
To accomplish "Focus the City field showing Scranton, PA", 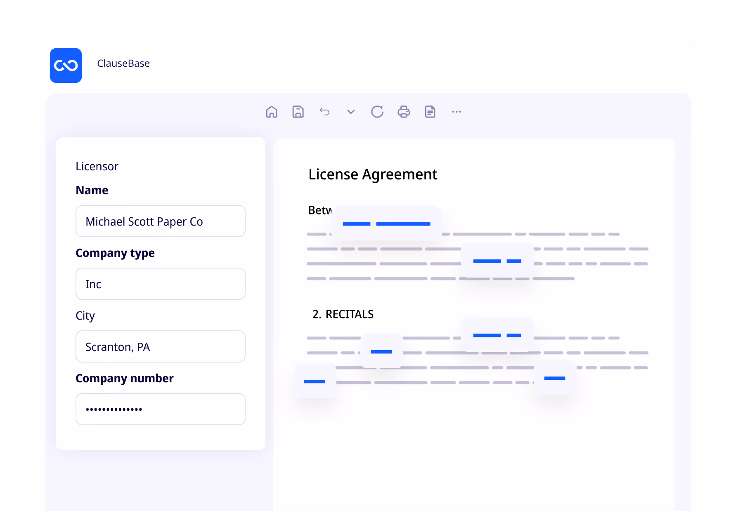I will coord(161,346).
